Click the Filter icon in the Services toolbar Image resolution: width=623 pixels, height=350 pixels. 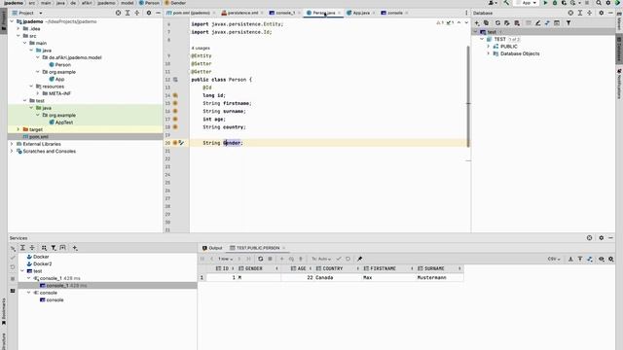pos(54,248)
